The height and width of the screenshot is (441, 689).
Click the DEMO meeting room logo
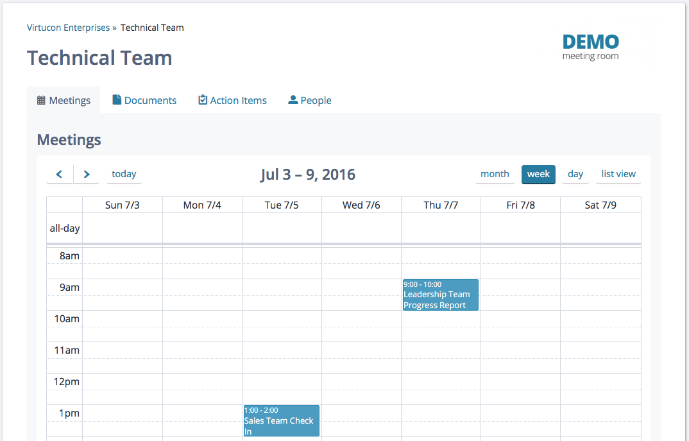point(590,48)
